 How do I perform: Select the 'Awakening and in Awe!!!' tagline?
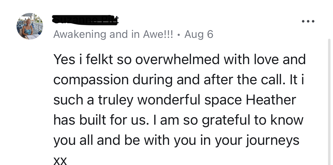pyautogui.click(x=113, y=35)
